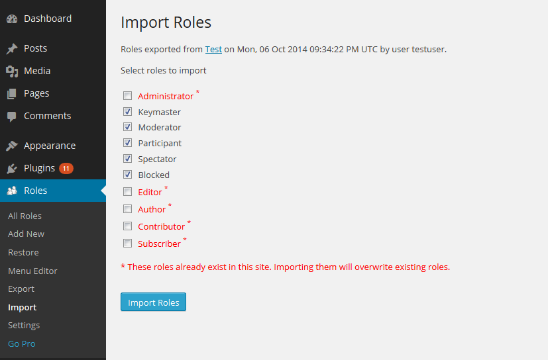Screen dimensions: 548x360
Task: Check the Subscriber role checkbox
Action: coord(128,243)
